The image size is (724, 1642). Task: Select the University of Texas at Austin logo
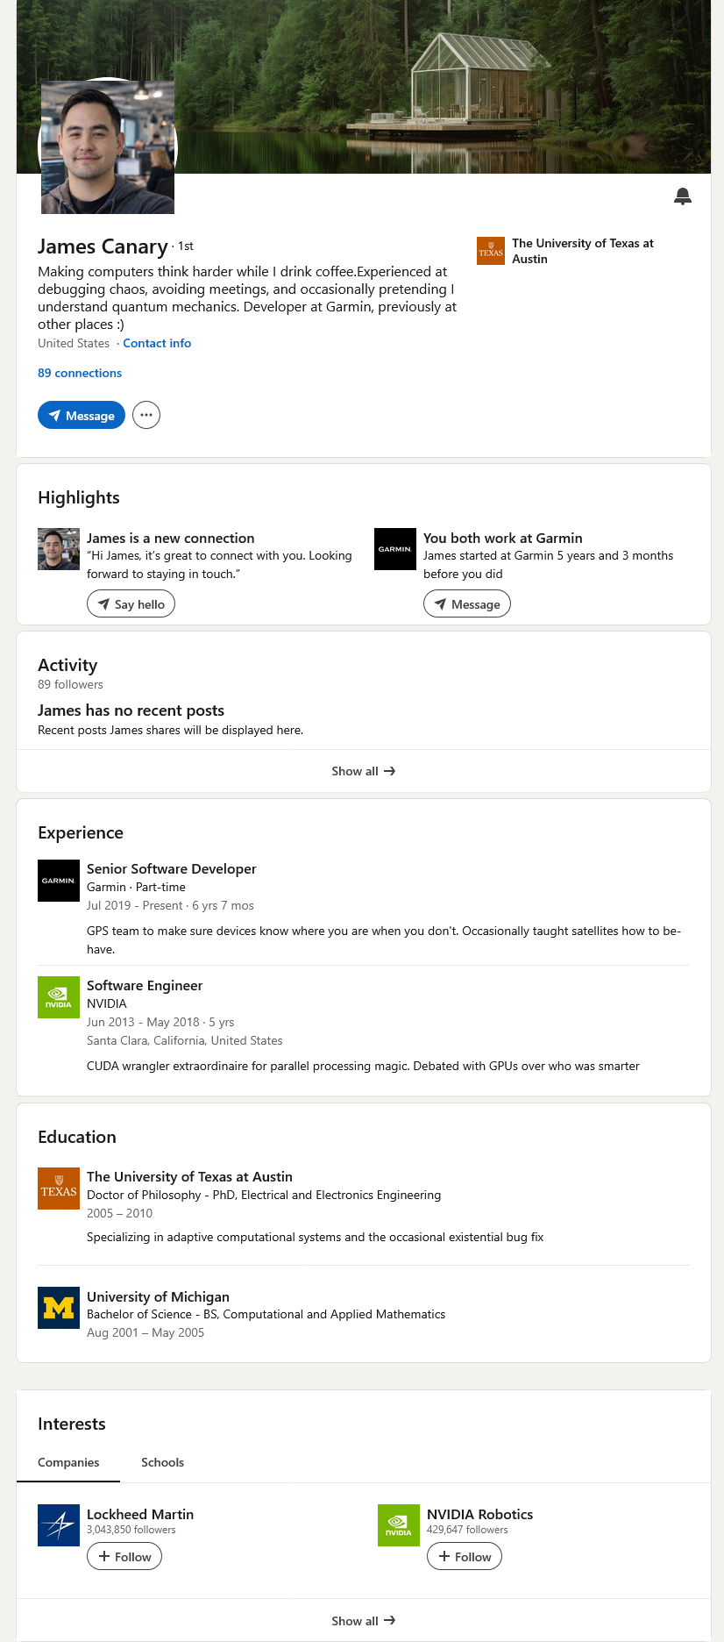tap(58, 1189)
